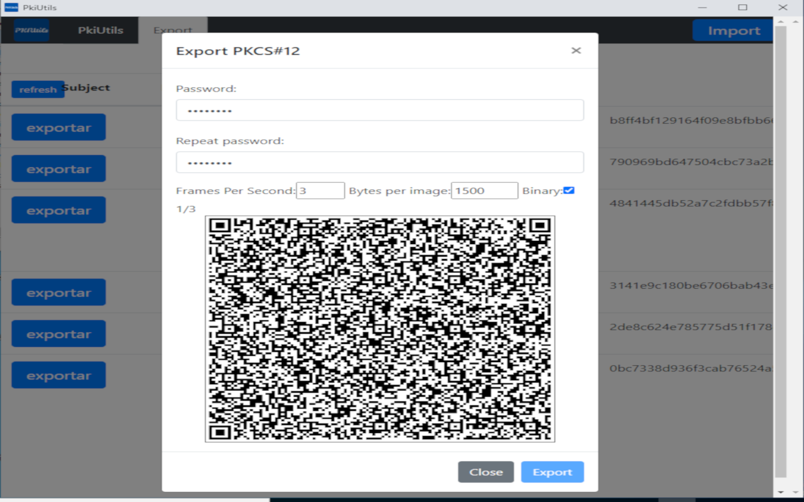Select hash text 0bc7338d936f3cab76524a

click(x=691, y=368)
